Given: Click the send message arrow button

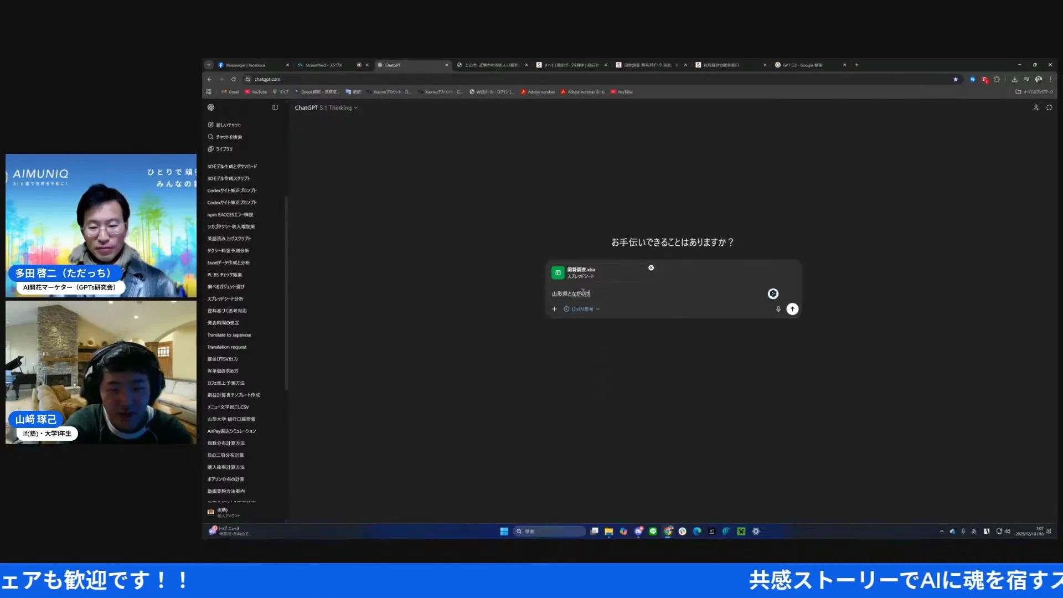Looking at the screenshot, I should coord(792,309).
